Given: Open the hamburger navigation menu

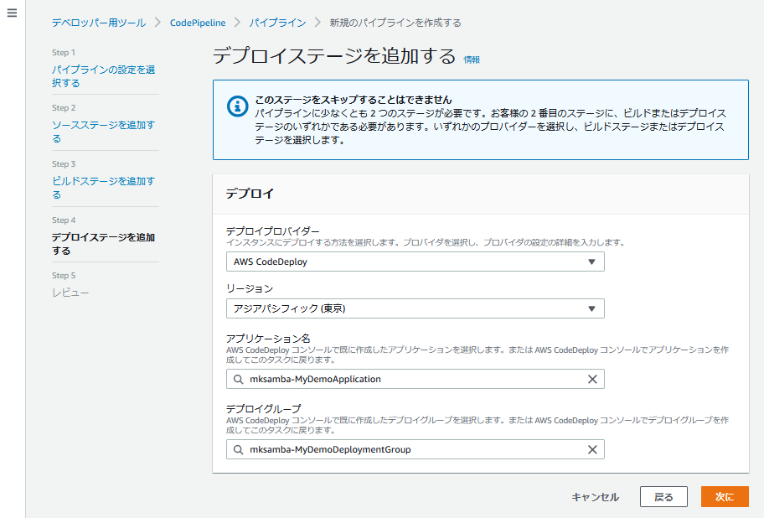Looking at the screenshot, I should click(x=12, y=12).
